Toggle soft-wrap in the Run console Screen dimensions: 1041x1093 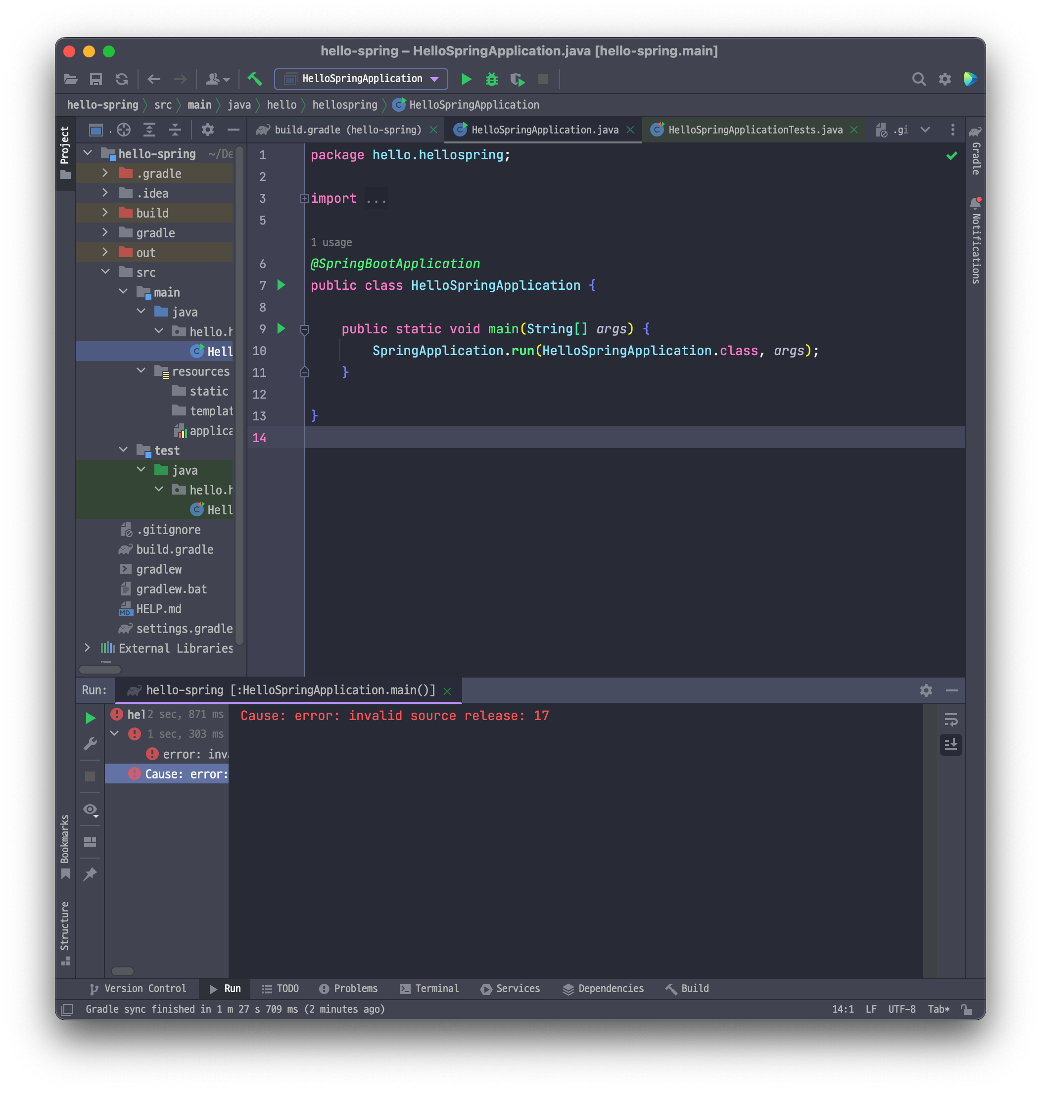point(950,720)
